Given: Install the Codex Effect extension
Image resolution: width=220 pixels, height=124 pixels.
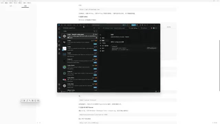Looking at the screenshot, I should (x=95, y=81).
